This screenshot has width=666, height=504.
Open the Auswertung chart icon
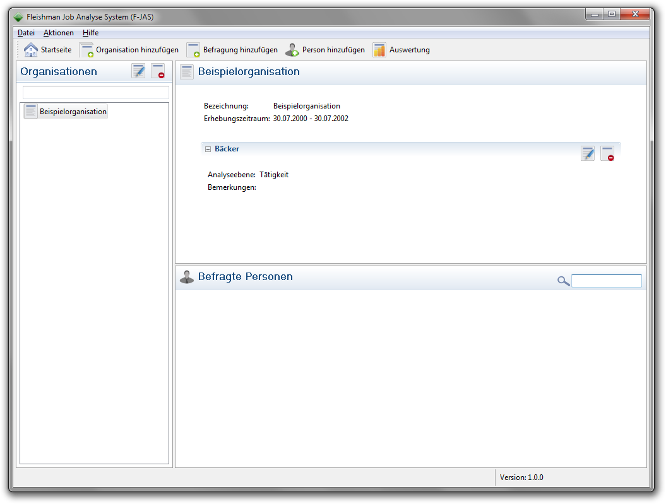pos(379,50)
